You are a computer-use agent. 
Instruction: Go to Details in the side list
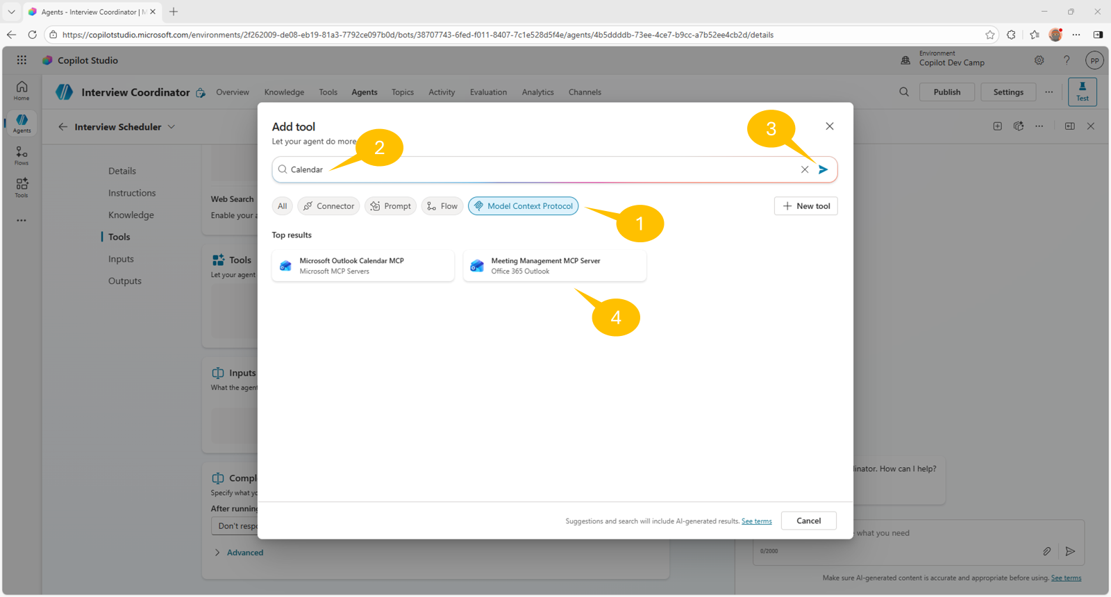[x=122, y=171]
